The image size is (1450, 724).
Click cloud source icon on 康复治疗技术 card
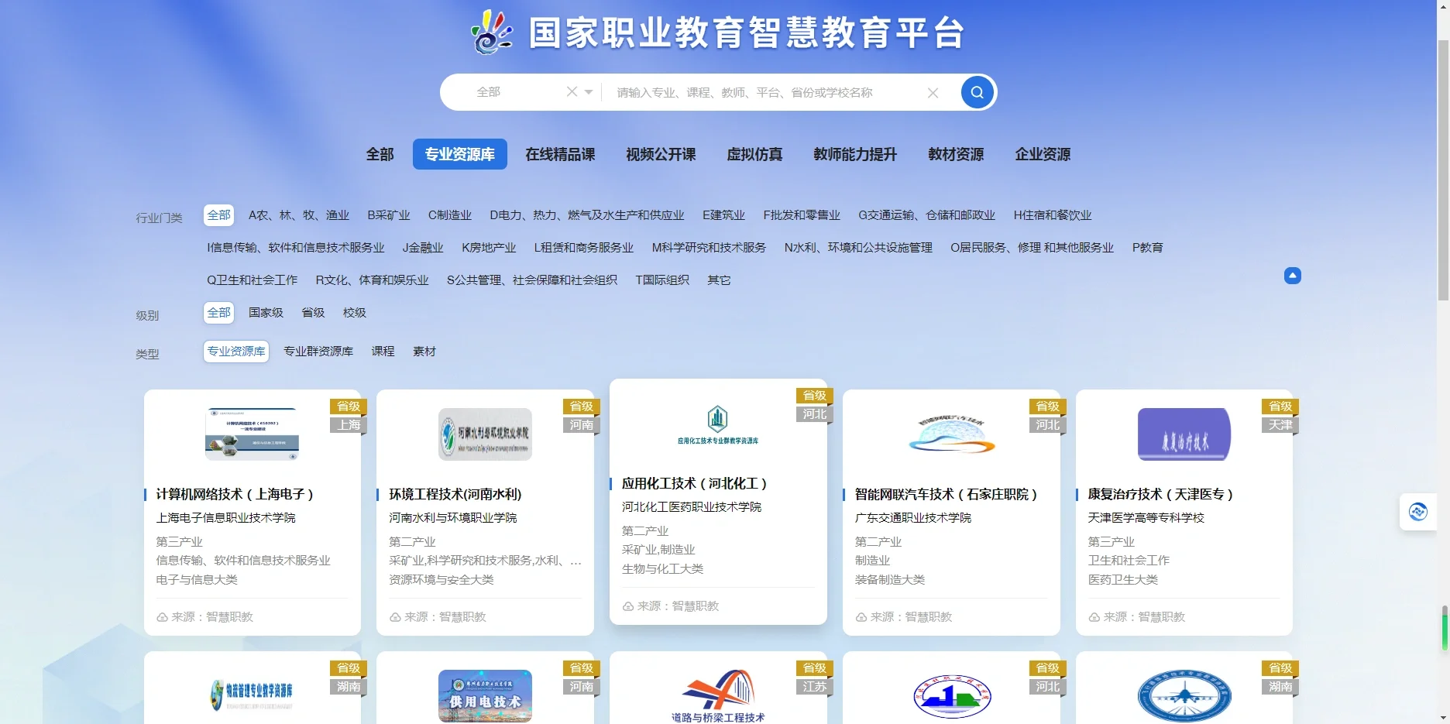click(1094, 617)
